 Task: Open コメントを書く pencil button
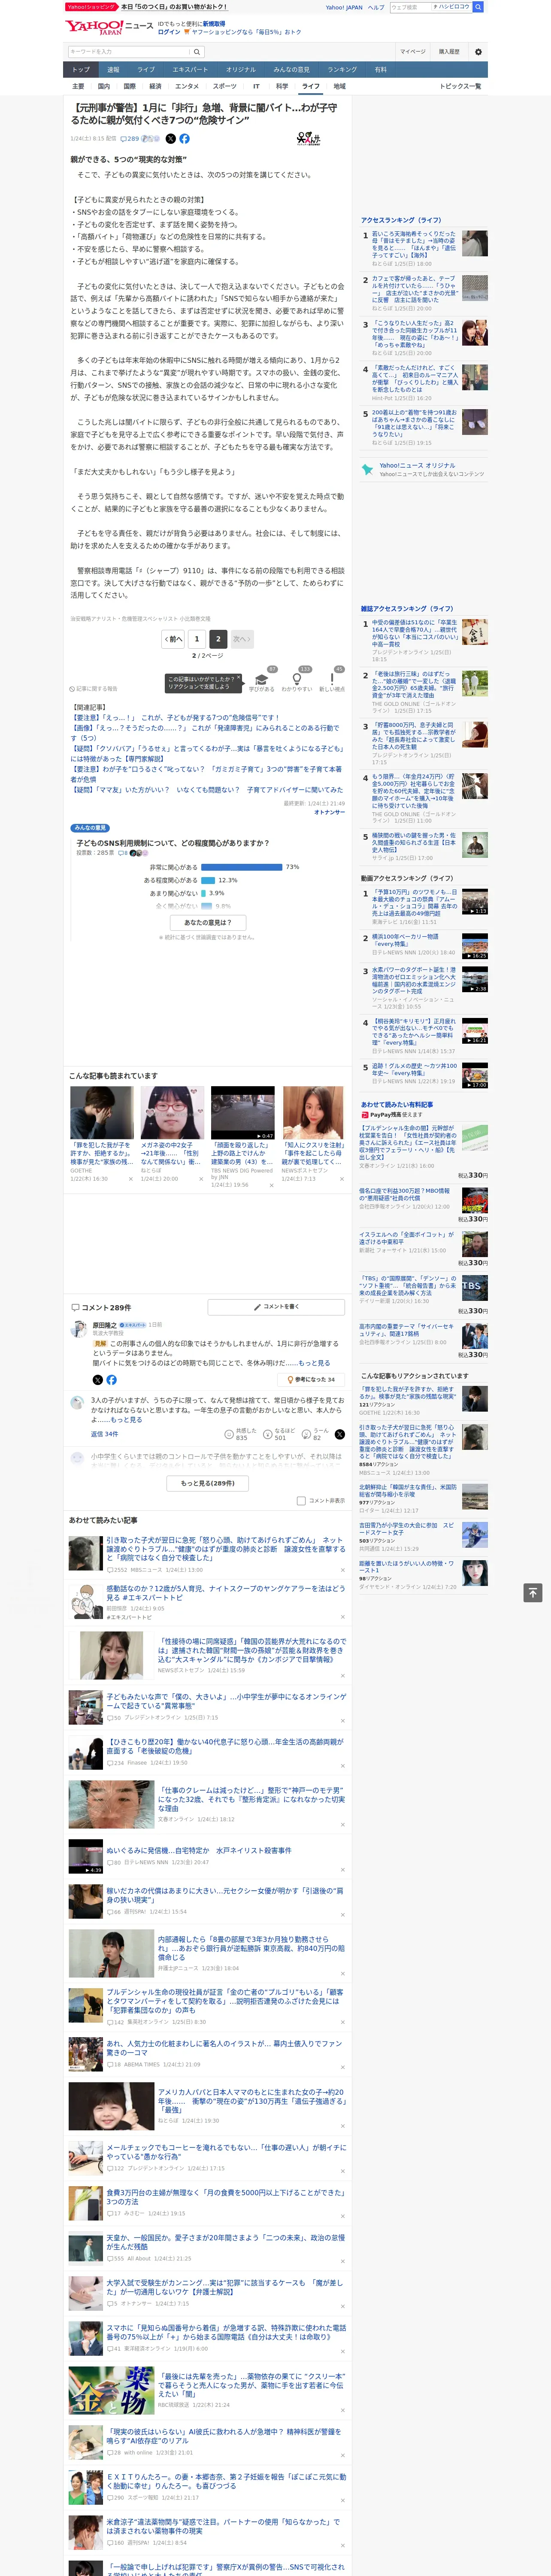276,1306
